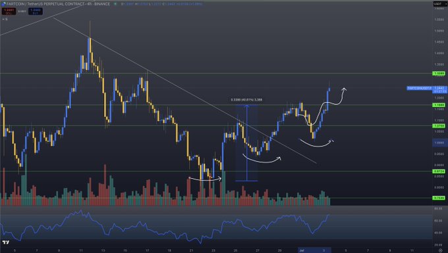448x253 pixels.
Task: Click the OHLC values readout in header
Action: pyautogui.click(x=161, y=4)
